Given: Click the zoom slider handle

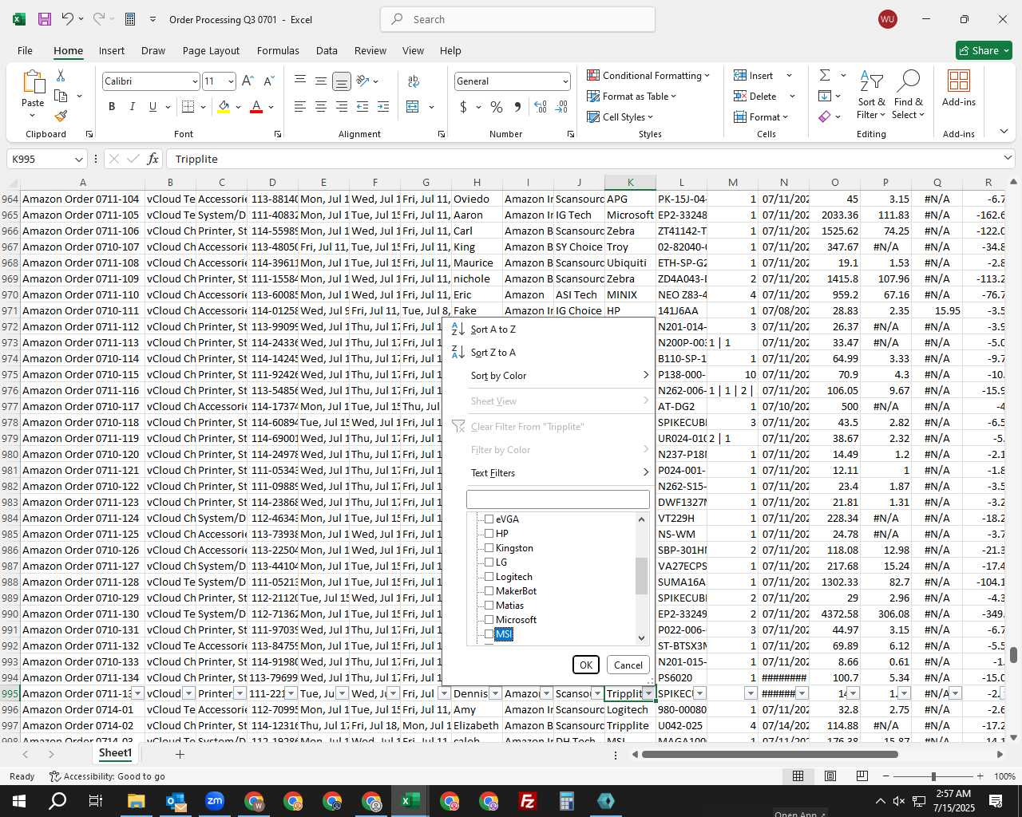Looking at the screenshot, I should (x=933, y=776).
